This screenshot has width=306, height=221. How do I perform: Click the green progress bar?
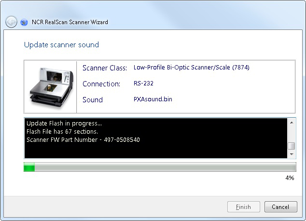160,167
